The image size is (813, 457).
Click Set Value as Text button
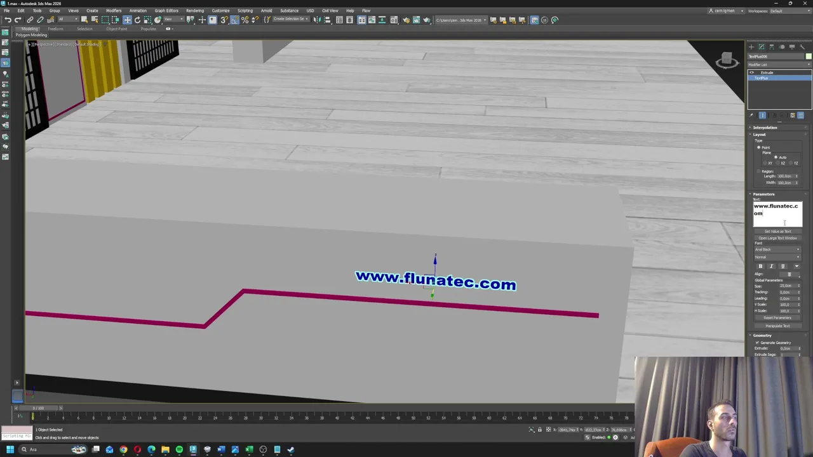click(x=777, y=232)
